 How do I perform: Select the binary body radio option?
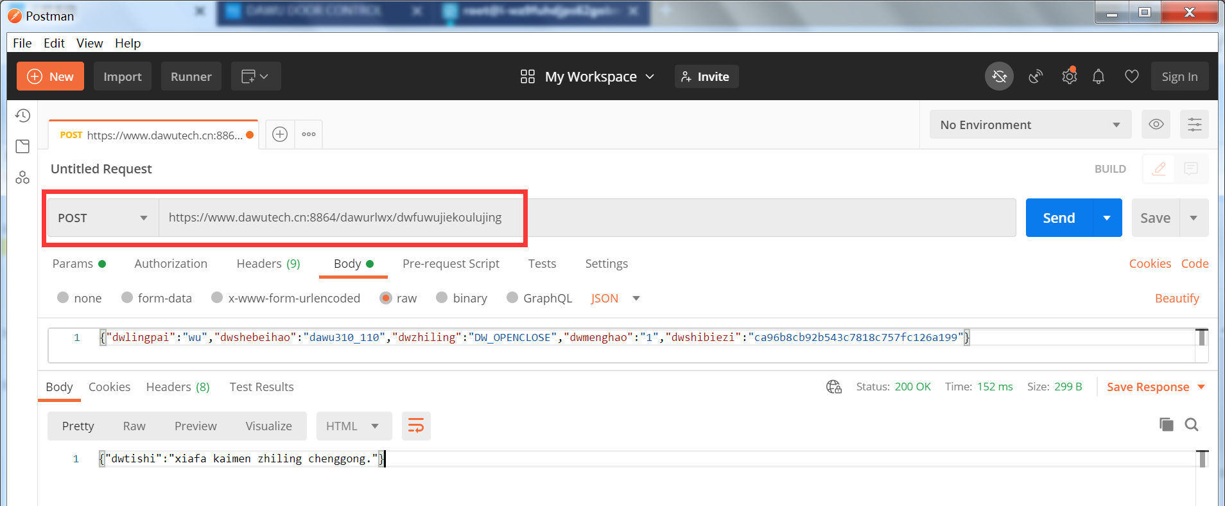coord(442,297)
